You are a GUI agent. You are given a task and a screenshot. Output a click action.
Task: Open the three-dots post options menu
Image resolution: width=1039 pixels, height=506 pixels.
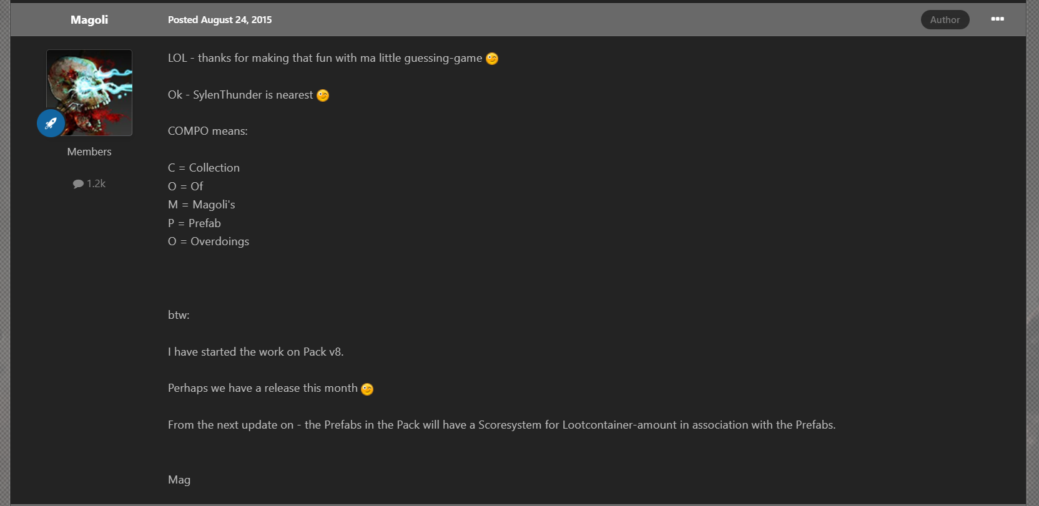click(x=997, y=19)
